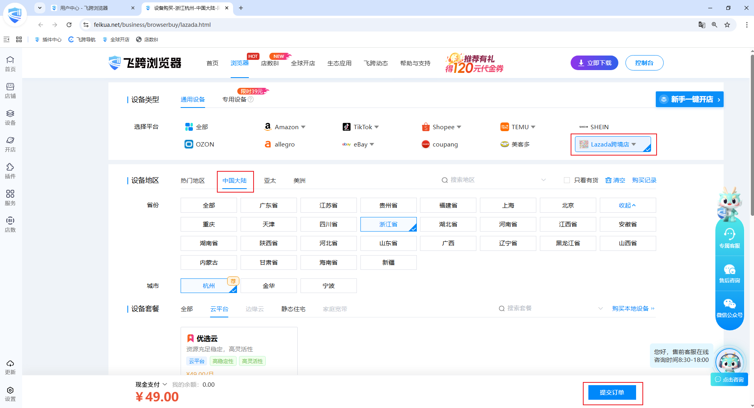Switch to the 用户中心 browser tab
Viewport: 754px width, 408px height.
[x=93, y=8]
